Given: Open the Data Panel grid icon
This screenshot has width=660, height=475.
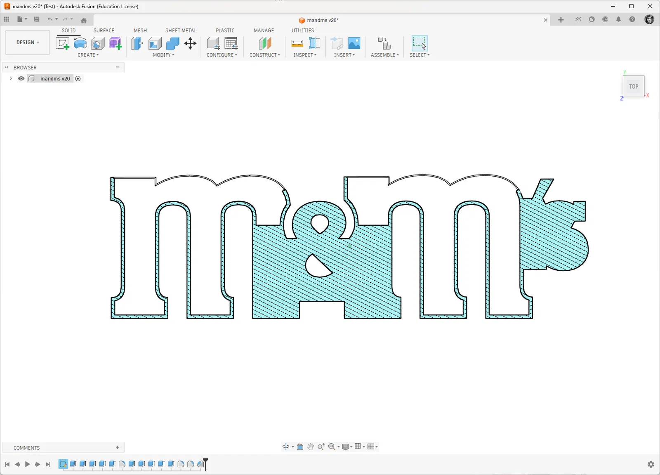Looking at the screenshot, I should click(7, 19).
